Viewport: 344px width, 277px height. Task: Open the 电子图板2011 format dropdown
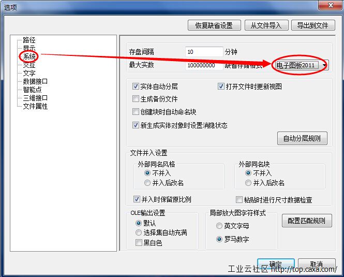tap(302, 65)
